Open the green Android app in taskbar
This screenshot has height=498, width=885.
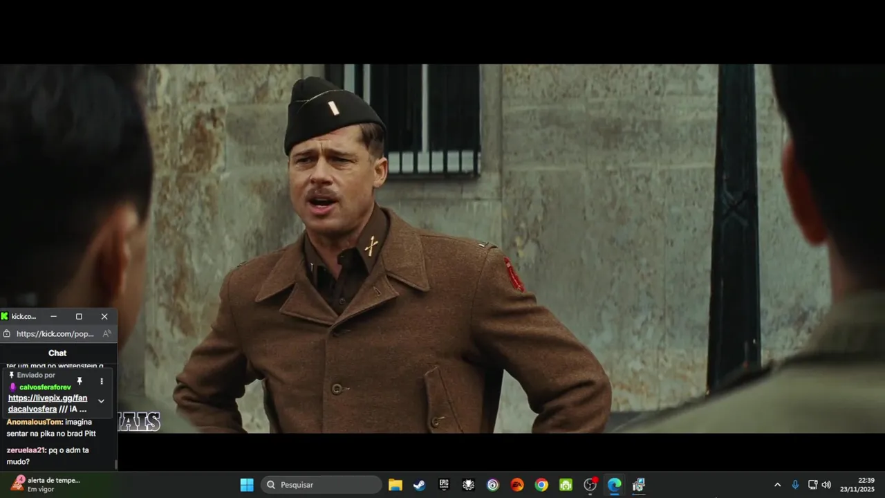[x=566, y=485]
